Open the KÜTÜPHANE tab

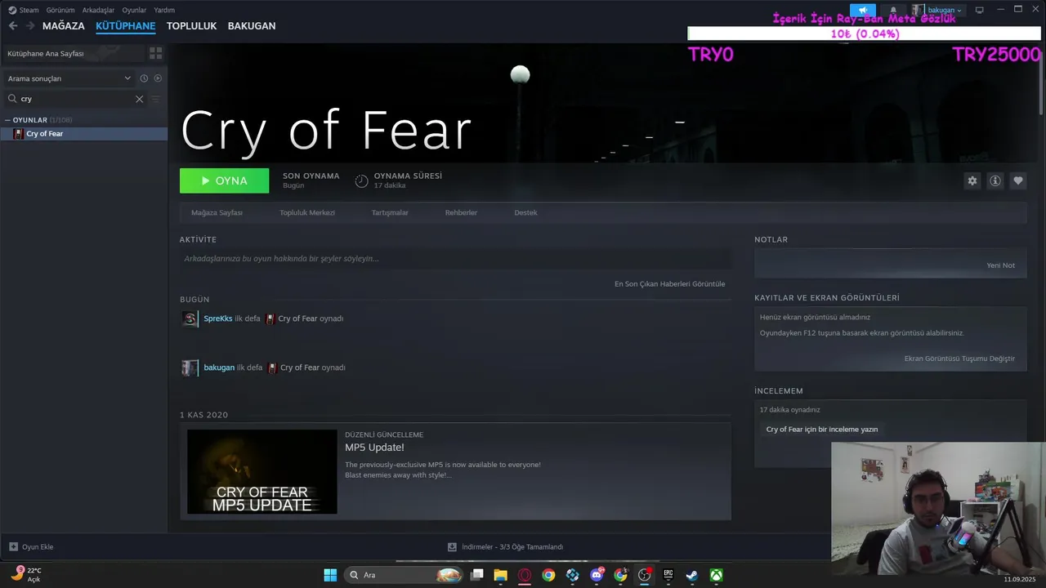[x=125, y=26]
